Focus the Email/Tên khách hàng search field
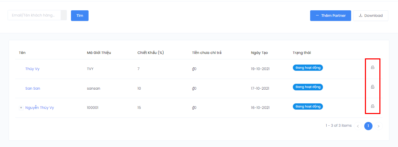Screen dimensions: 398x147 pos(34,15)
